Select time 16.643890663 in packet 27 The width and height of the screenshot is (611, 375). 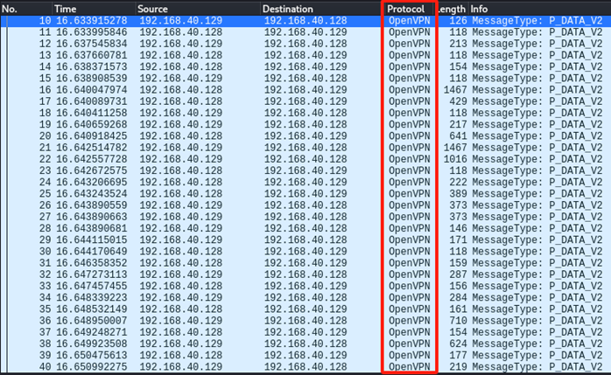(x=92, y=217)
